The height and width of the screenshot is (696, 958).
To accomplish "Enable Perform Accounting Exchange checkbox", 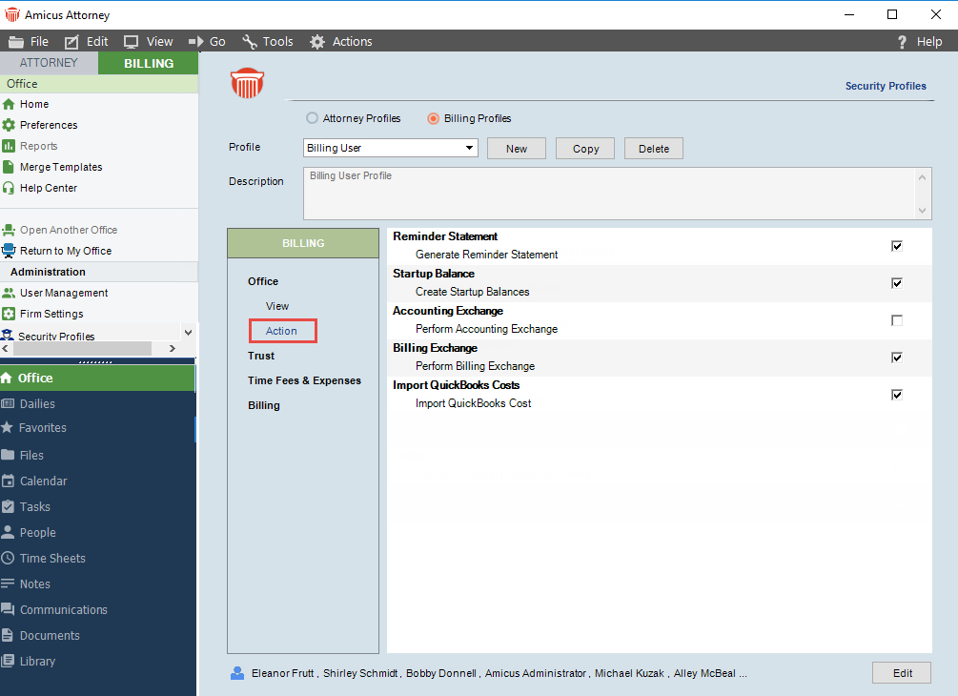I will coord(896,320).
